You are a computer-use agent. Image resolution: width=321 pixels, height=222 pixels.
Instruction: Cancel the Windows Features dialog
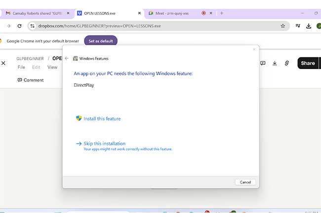click(x=245, y=182)
